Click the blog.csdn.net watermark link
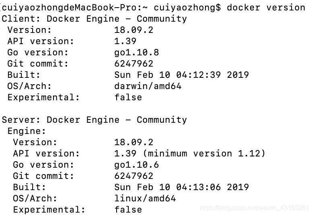The image size is (312, 215). click(x=254, y=208)
